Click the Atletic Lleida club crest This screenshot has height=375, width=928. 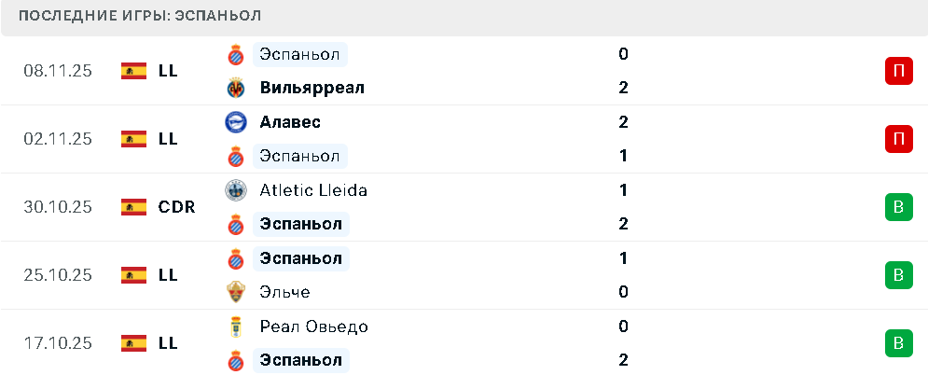coord(236,190)
